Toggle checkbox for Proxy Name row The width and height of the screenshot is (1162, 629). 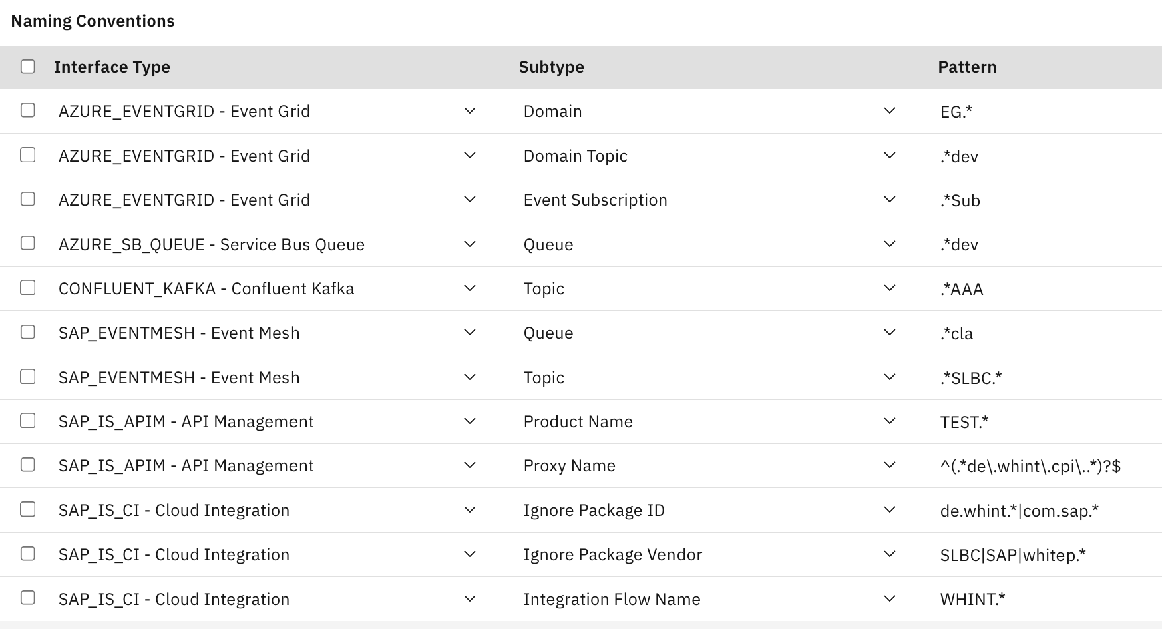click(28, 465)
